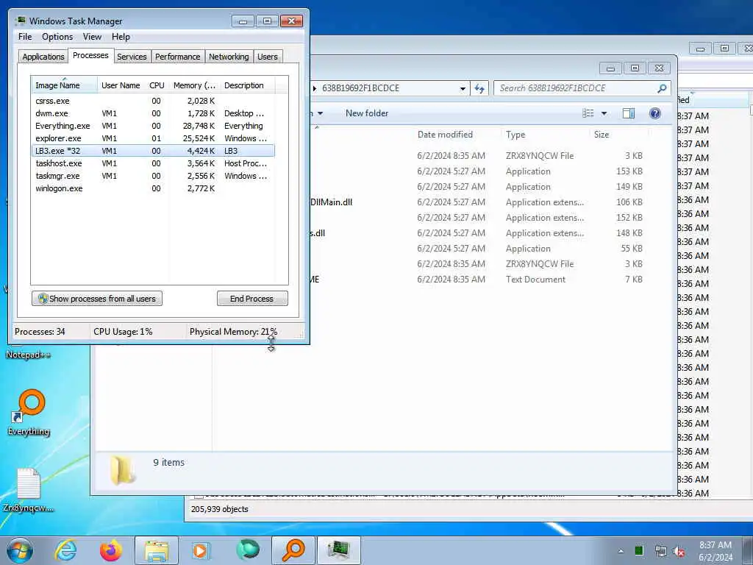Sort processes by CPU column
Image resolution: width=753 pixels, height=565 pixels.
pyautogui.click(x=157, y=85)
